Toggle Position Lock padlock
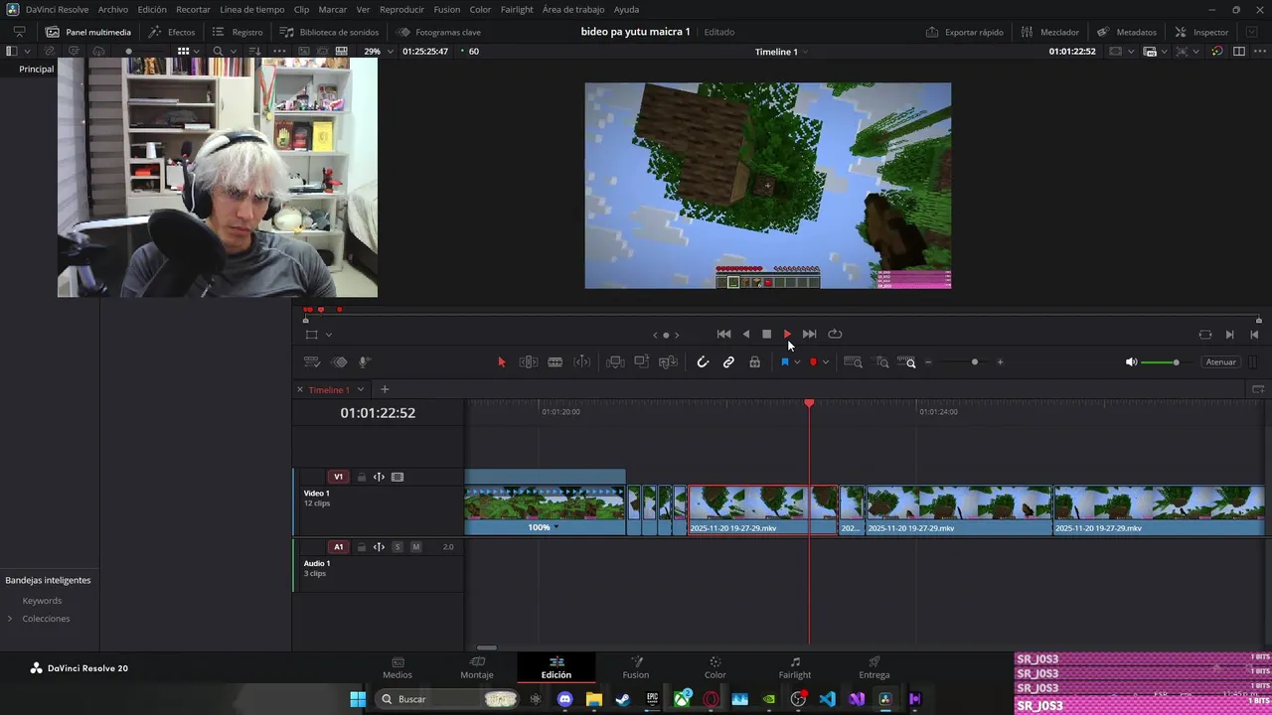Screen dimensions: 1272x715 pyautogui.click(x=755, y=362)
